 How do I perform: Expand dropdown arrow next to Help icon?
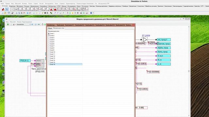coord(93,13)
